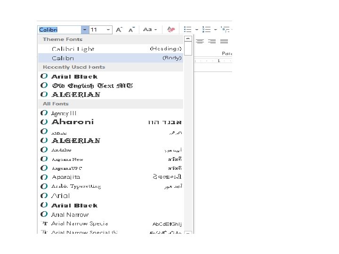Open the Change Case Aa dropdown
The width and height of the screenshot is (339, 254).
click(150, 29)
